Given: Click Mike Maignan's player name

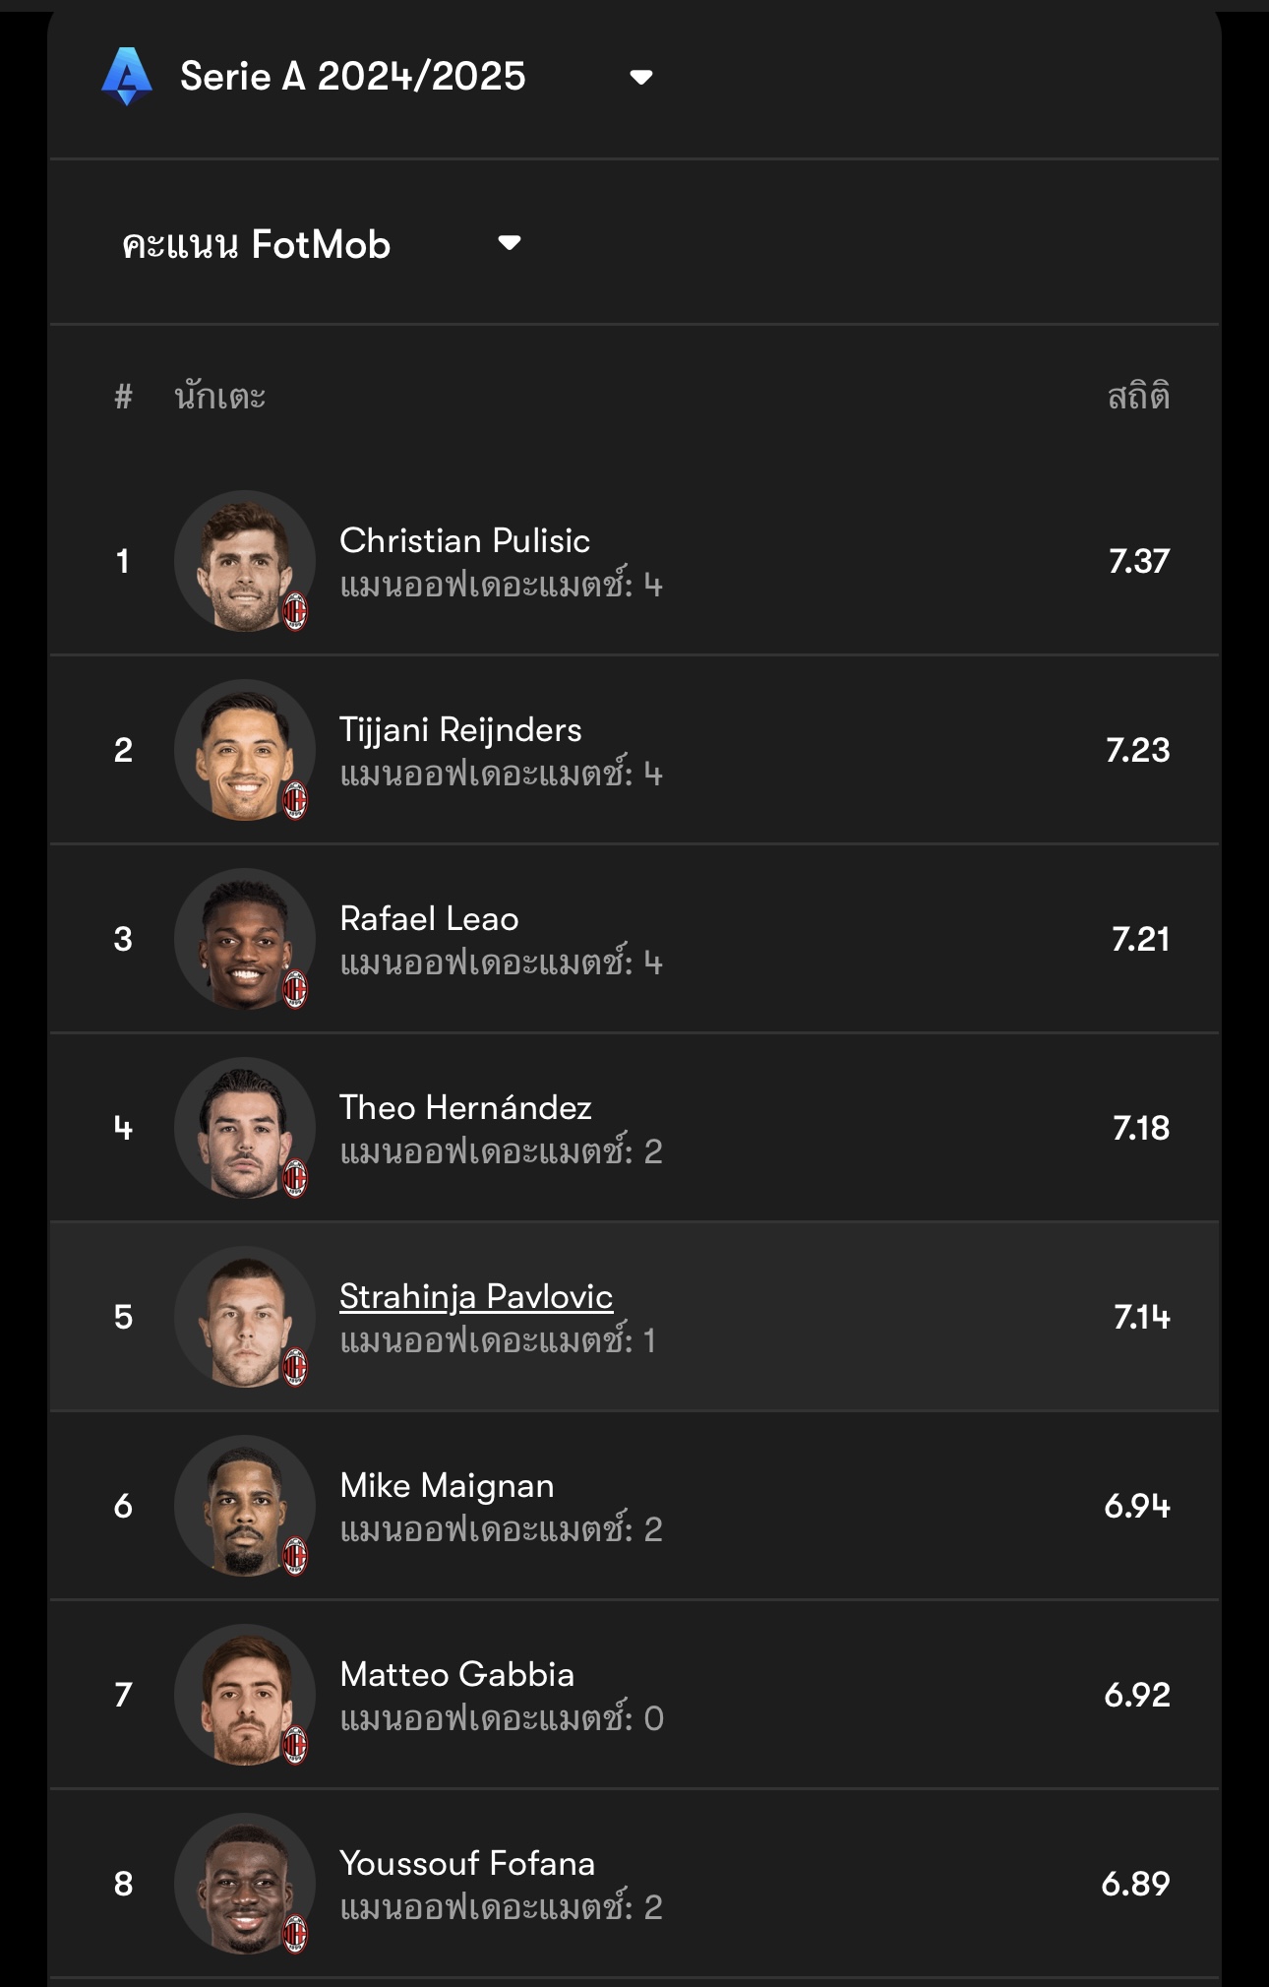Looking at the screenshot, I should pyautogui.click(x=447, y=1485).
